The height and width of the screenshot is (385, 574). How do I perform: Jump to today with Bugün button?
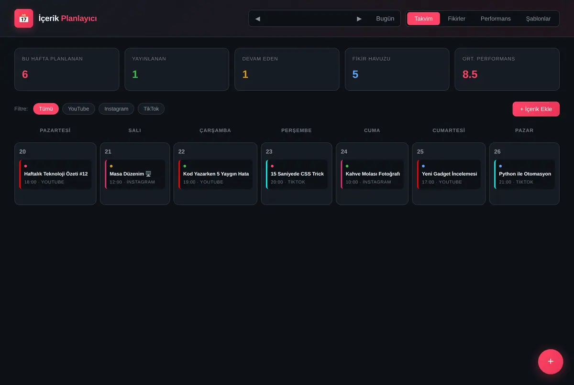point(385,19)
